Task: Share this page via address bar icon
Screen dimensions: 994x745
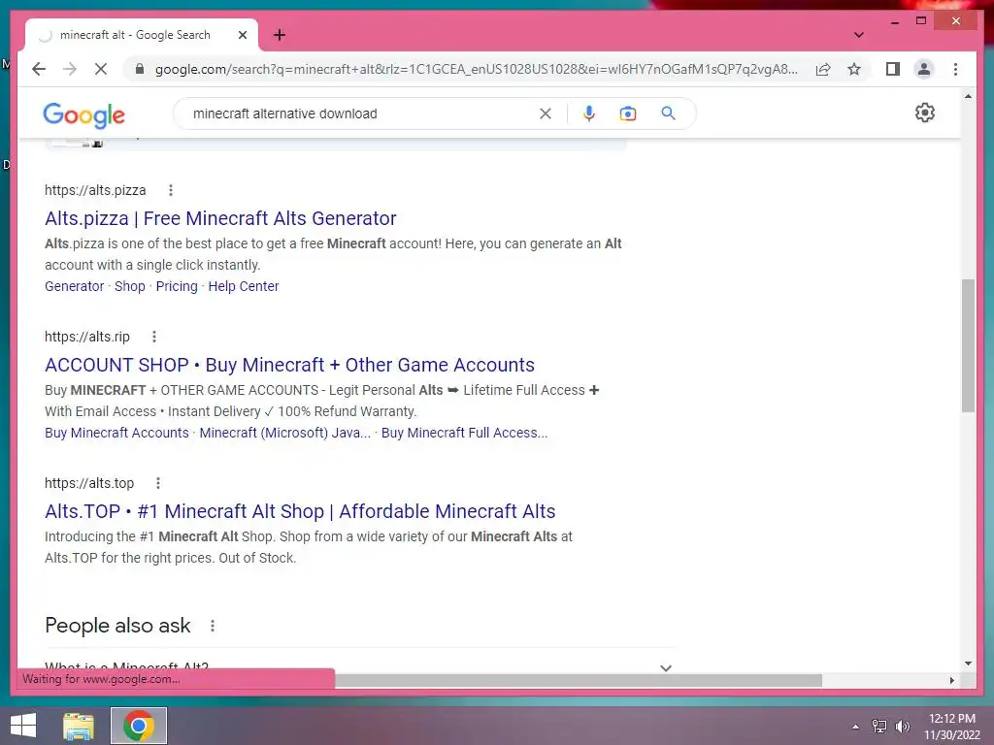Action: pyautogui.click(x=823, y=69)
